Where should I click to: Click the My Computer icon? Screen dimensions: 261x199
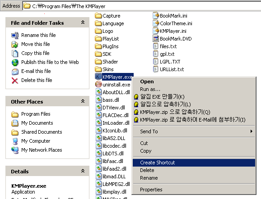[15, 141]
